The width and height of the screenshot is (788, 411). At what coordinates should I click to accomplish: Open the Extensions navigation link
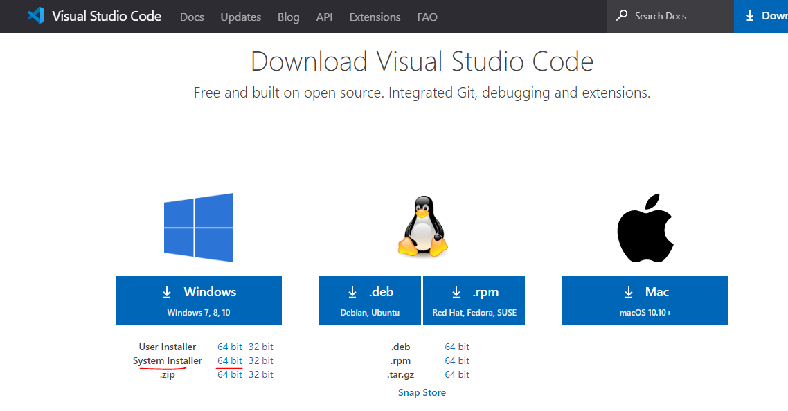pyautogui.click(x=375, y=17)
